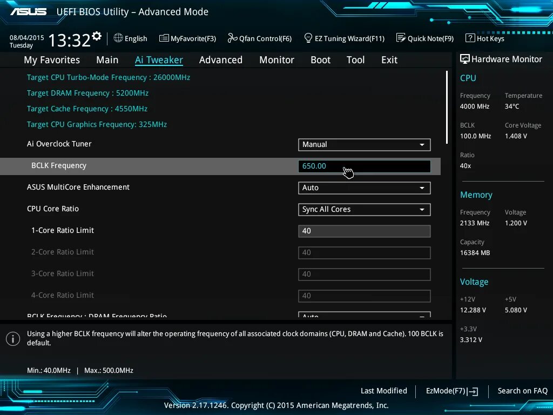Select BCLK Frequency row label
The width and height of the screenshot is (553, 415).
tap(59, 165)
